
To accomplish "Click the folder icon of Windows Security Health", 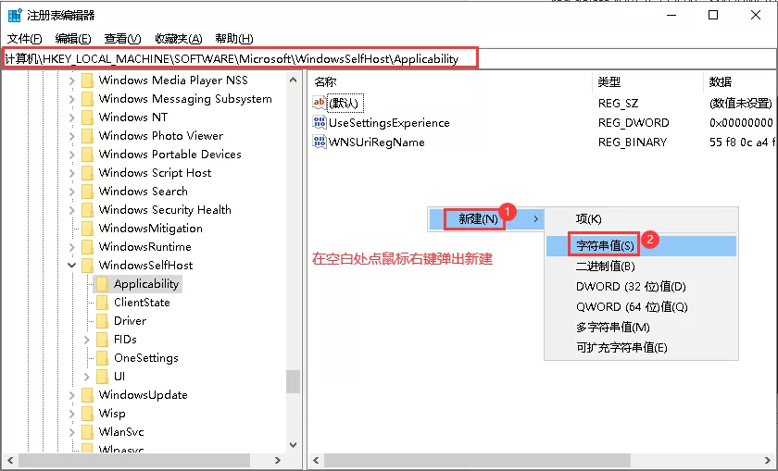I will pos(87,210).
